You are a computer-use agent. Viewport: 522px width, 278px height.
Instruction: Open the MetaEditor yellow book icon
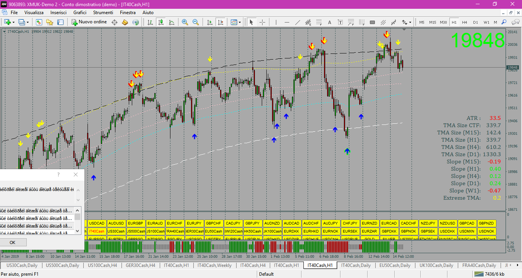125,22
